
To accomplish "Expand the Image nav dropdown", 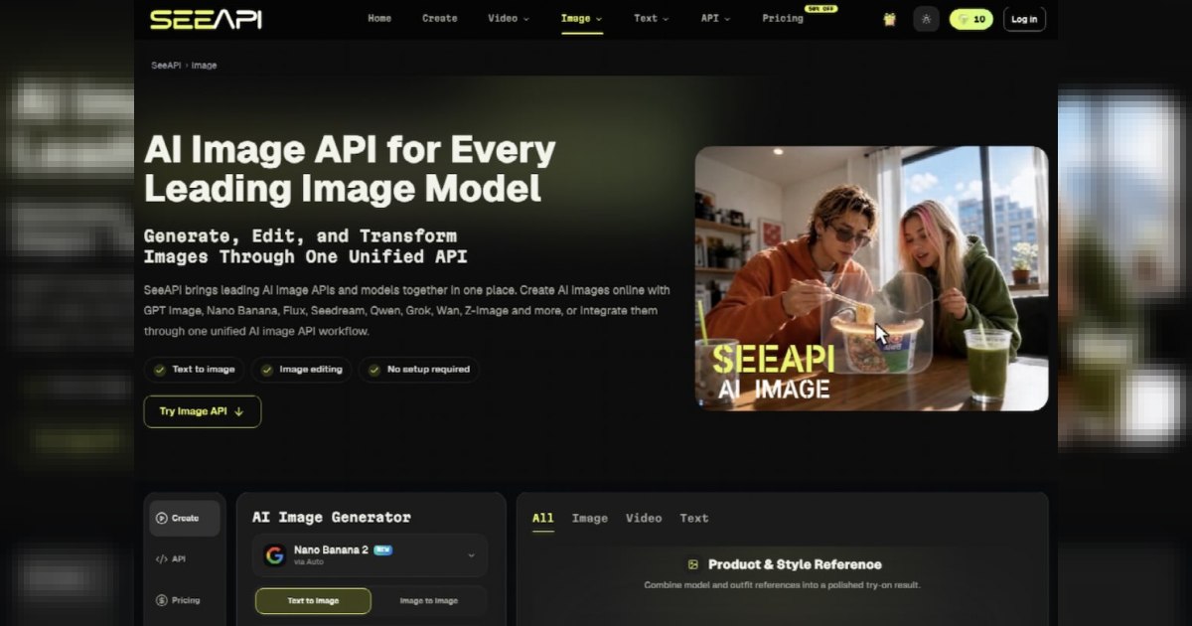I will (581, 18).
